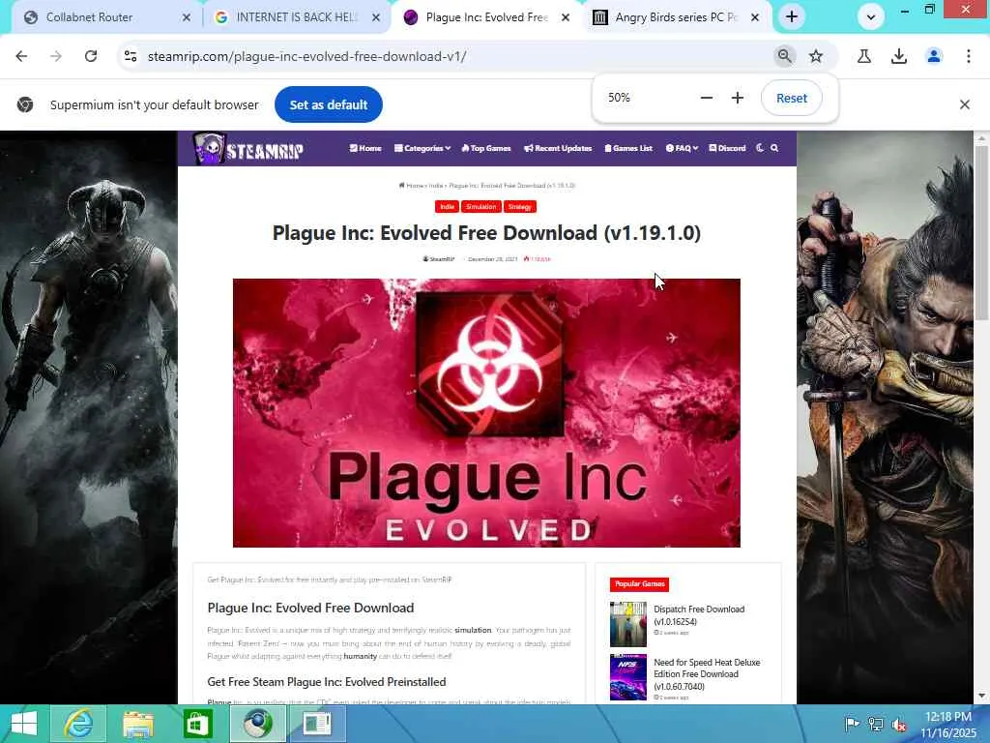Click the Indie category tag
The height and width of the screenshot is (743, 990).
click(x=447, y=207)
